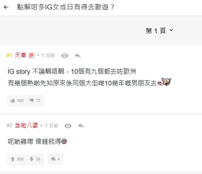This screenshot has height=174, width=202.
Task: Go back using the left arrow
Action: [x=6, y=7]
